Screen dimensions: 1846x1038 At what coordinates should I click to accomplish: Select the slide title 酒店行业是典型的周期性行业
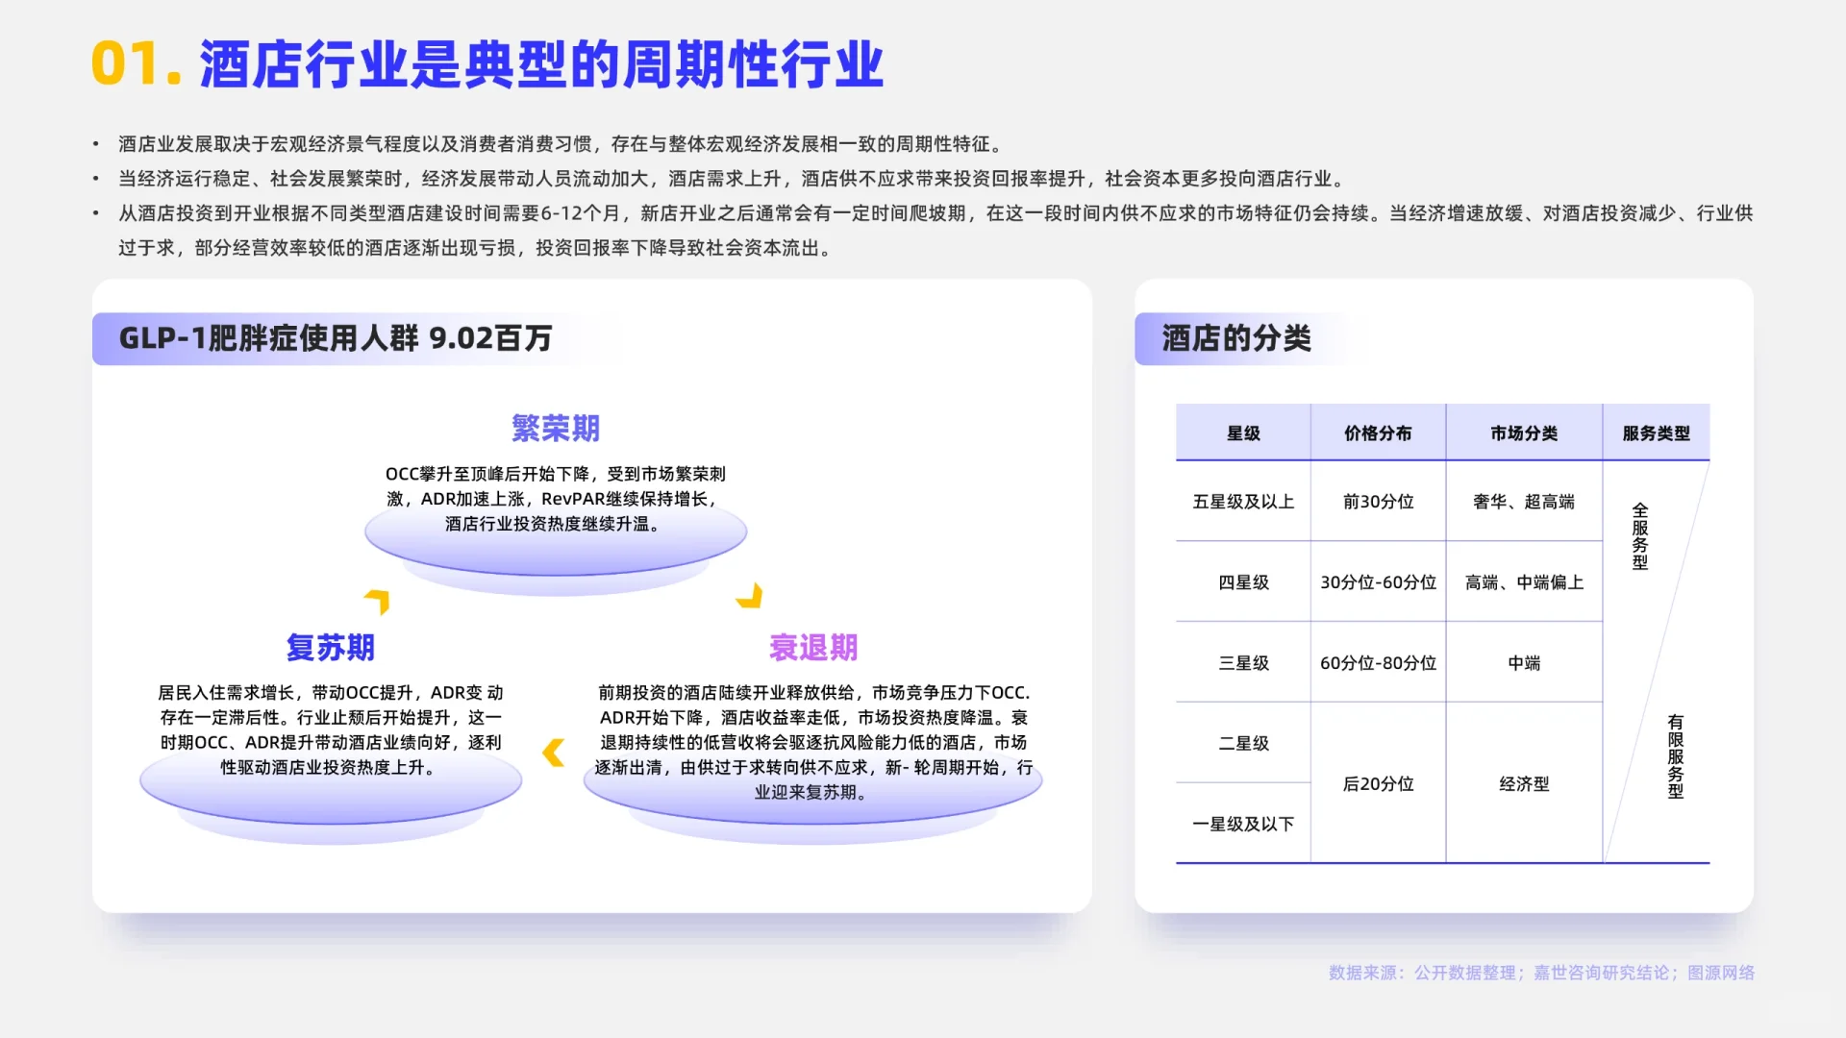click(541, 64)
